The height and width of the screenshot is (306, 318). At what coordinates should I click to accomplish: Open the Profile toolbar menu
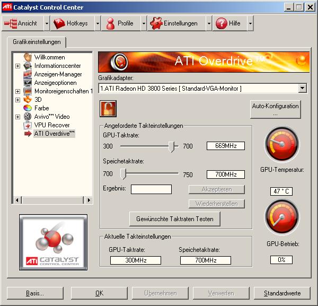pyautogui.click(x=121, y=23)
